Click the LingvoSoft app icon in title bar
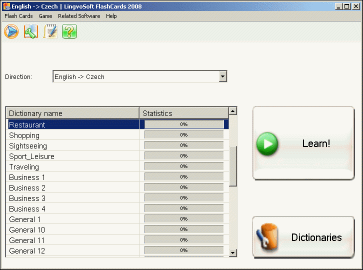363x270 pixels. coord(6,6)
